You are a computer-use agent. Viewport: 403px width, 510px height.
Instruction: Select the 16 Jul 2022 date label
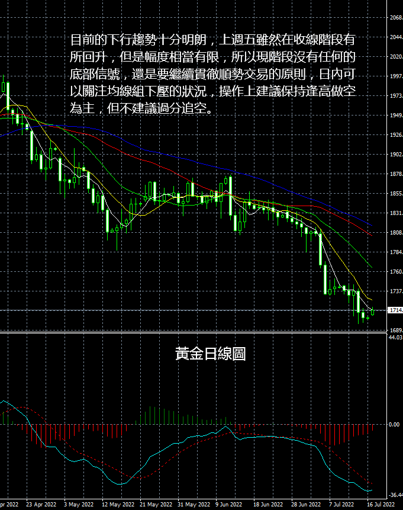pos(381,505)
